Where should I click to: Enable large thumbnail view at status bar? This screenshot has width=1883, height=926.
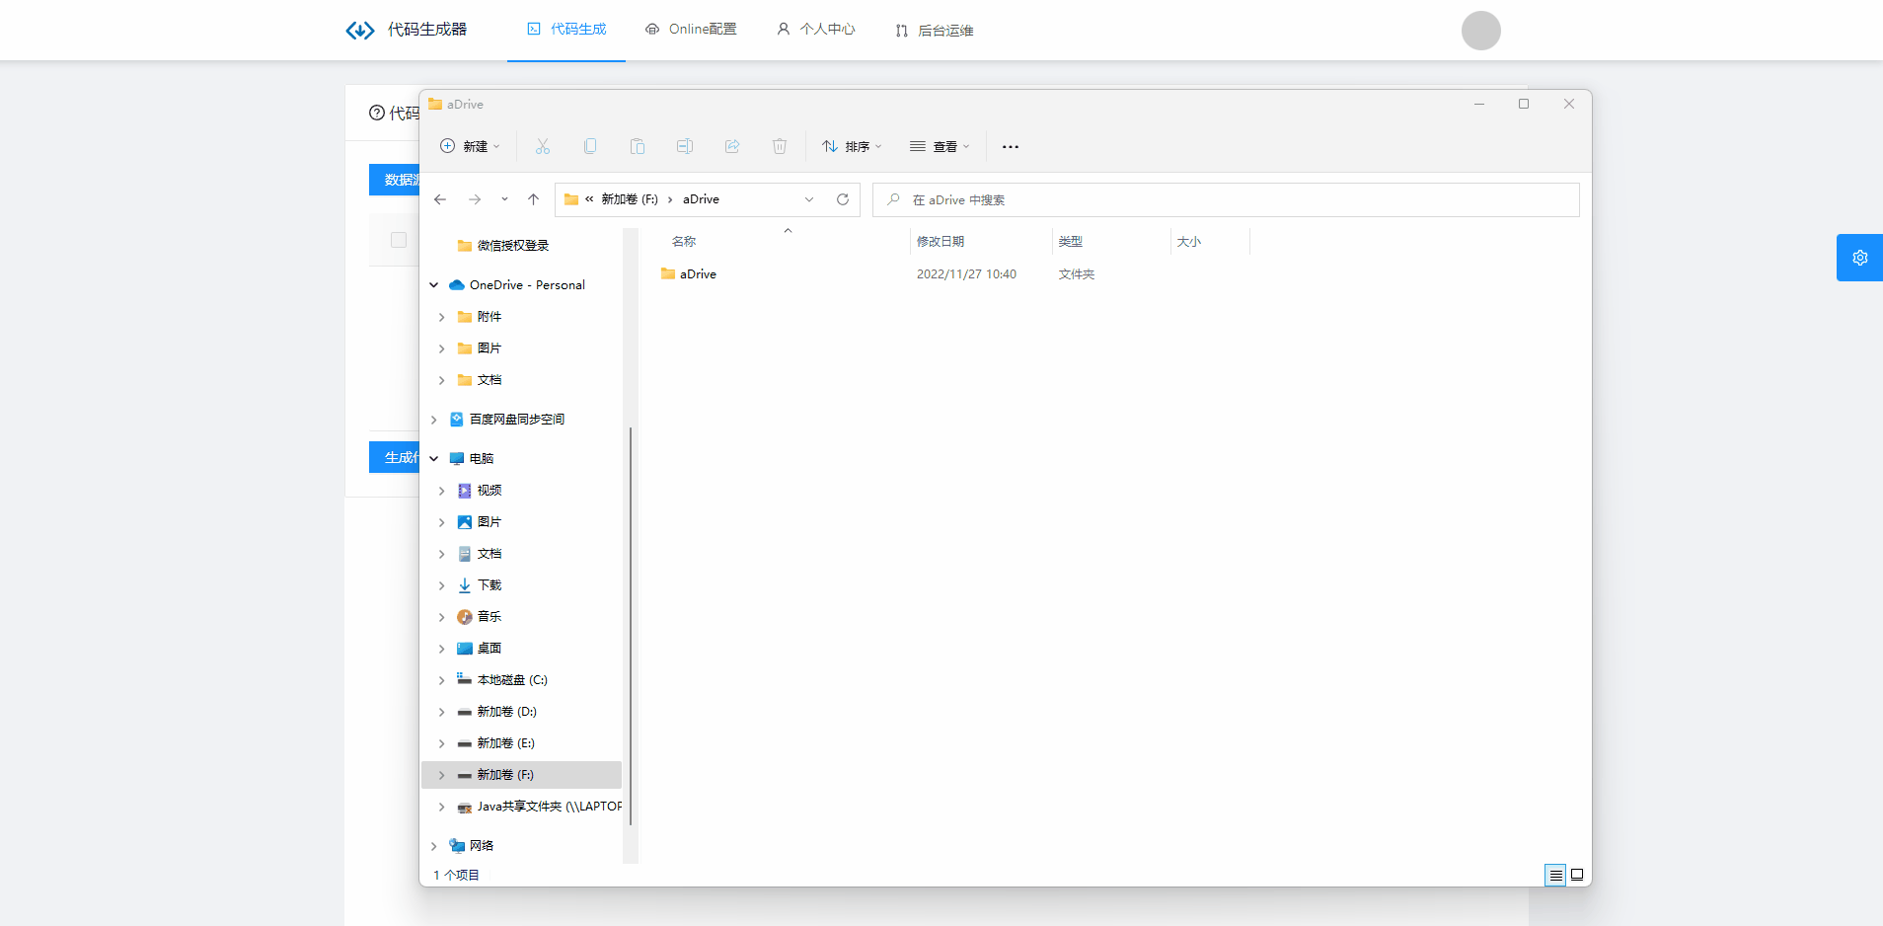(1577, 875)
